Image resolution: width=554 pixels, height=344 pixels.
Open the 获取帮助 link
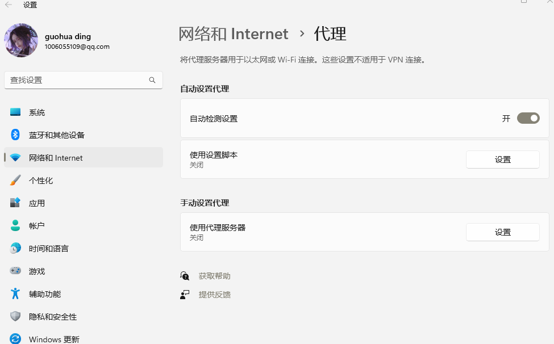pyautogui.click(x=214, y=276)
